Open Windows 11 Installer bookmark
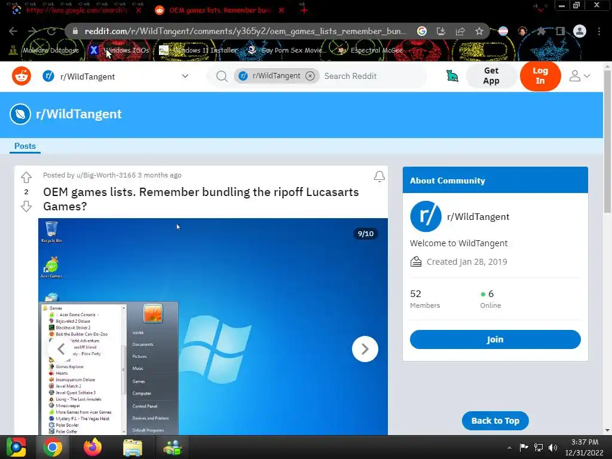Screen dimensions: 612x459 coord(198,50)
